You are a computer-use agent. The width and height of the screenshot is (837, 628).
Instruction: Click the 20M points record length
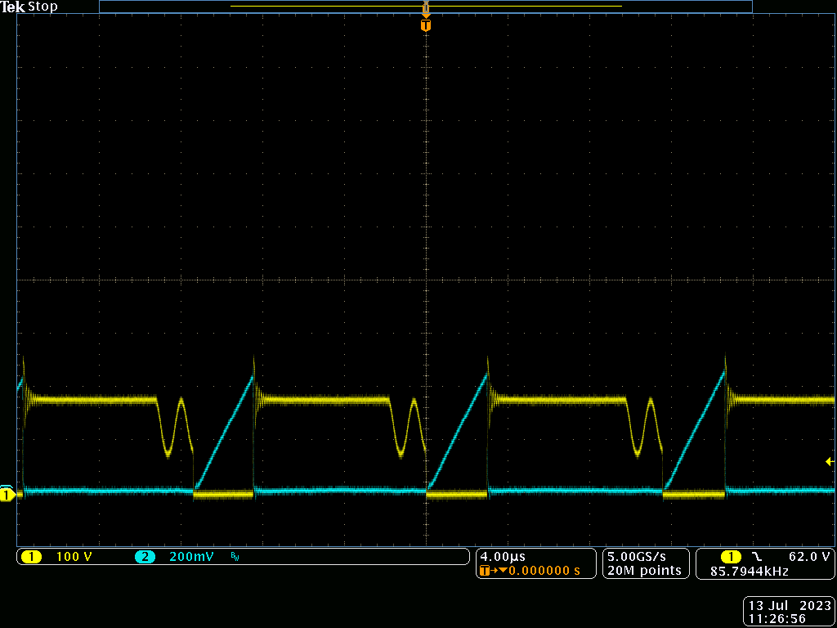(644, 570)
